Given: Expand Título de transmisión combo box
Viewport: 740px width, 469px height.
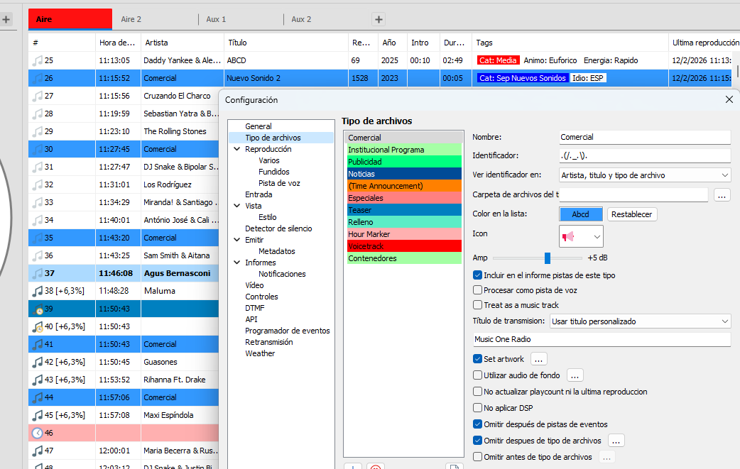Looking at the screenshot, I should [640, 321].
